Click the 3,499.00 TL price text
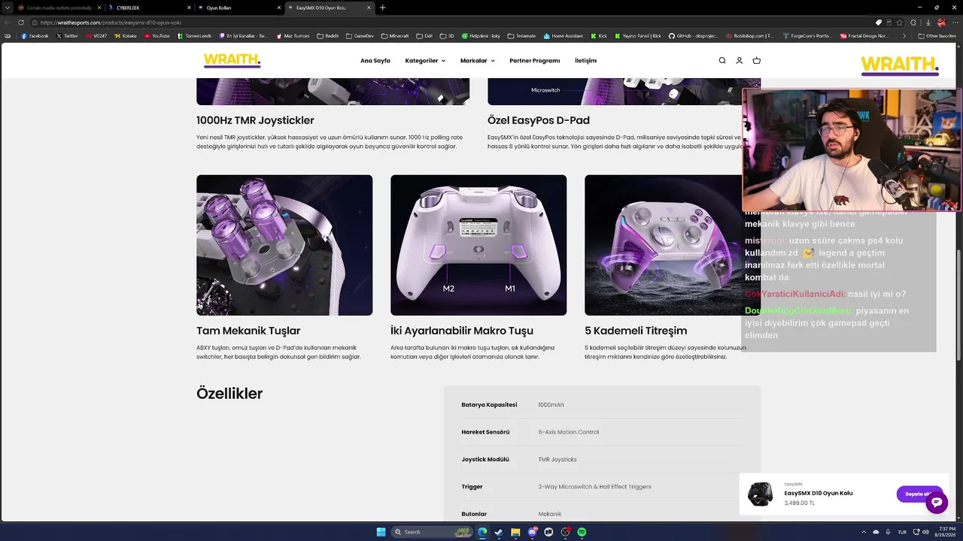963x541 pixels. click(x=799, y=503)
